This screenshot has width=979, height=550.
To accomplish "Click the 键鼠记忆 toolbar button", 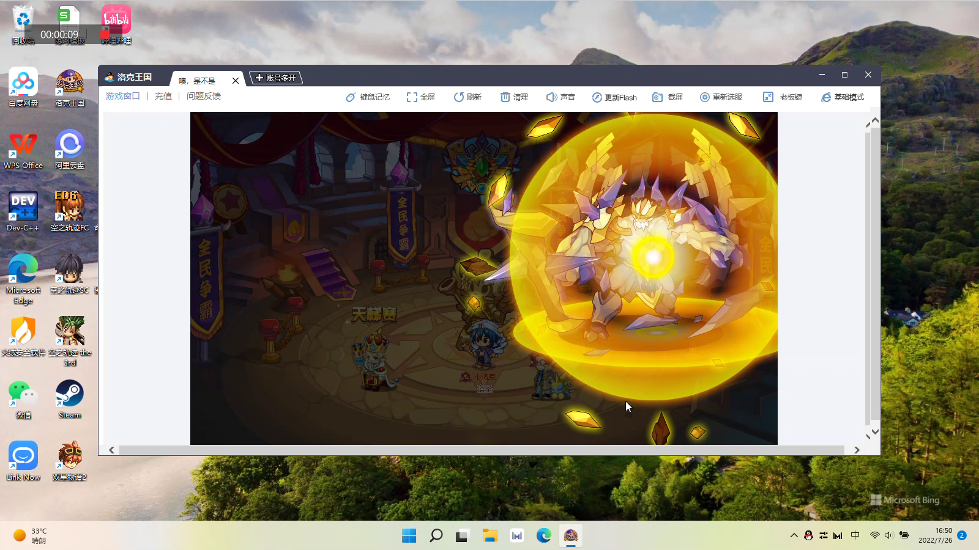I will (x=368, y=97).
